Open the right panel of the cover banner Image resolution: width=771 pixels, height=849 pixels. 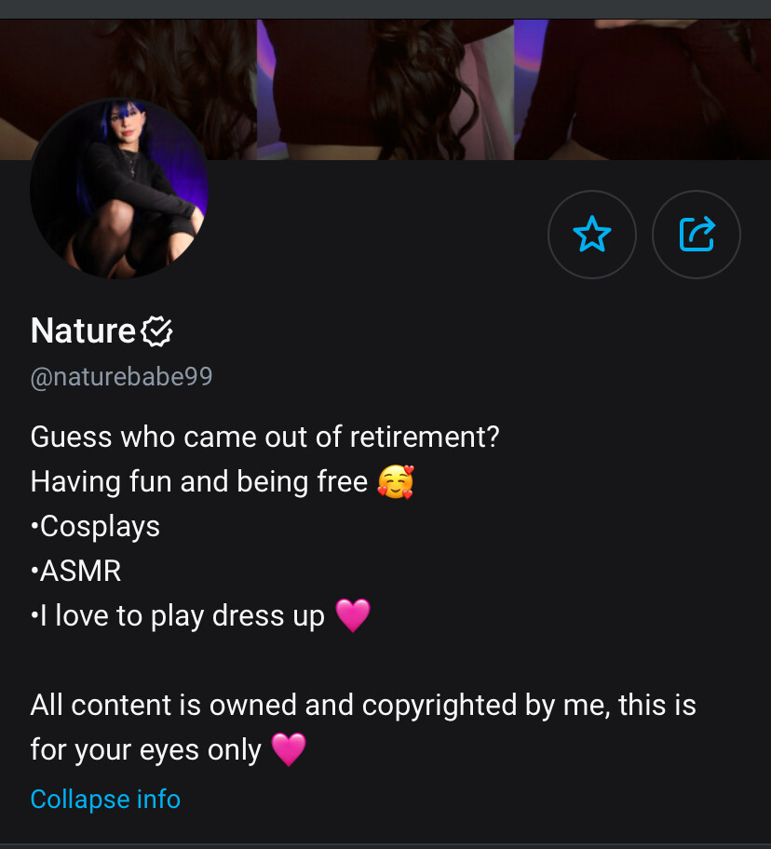pyautogui.click(x=642, y=88)
